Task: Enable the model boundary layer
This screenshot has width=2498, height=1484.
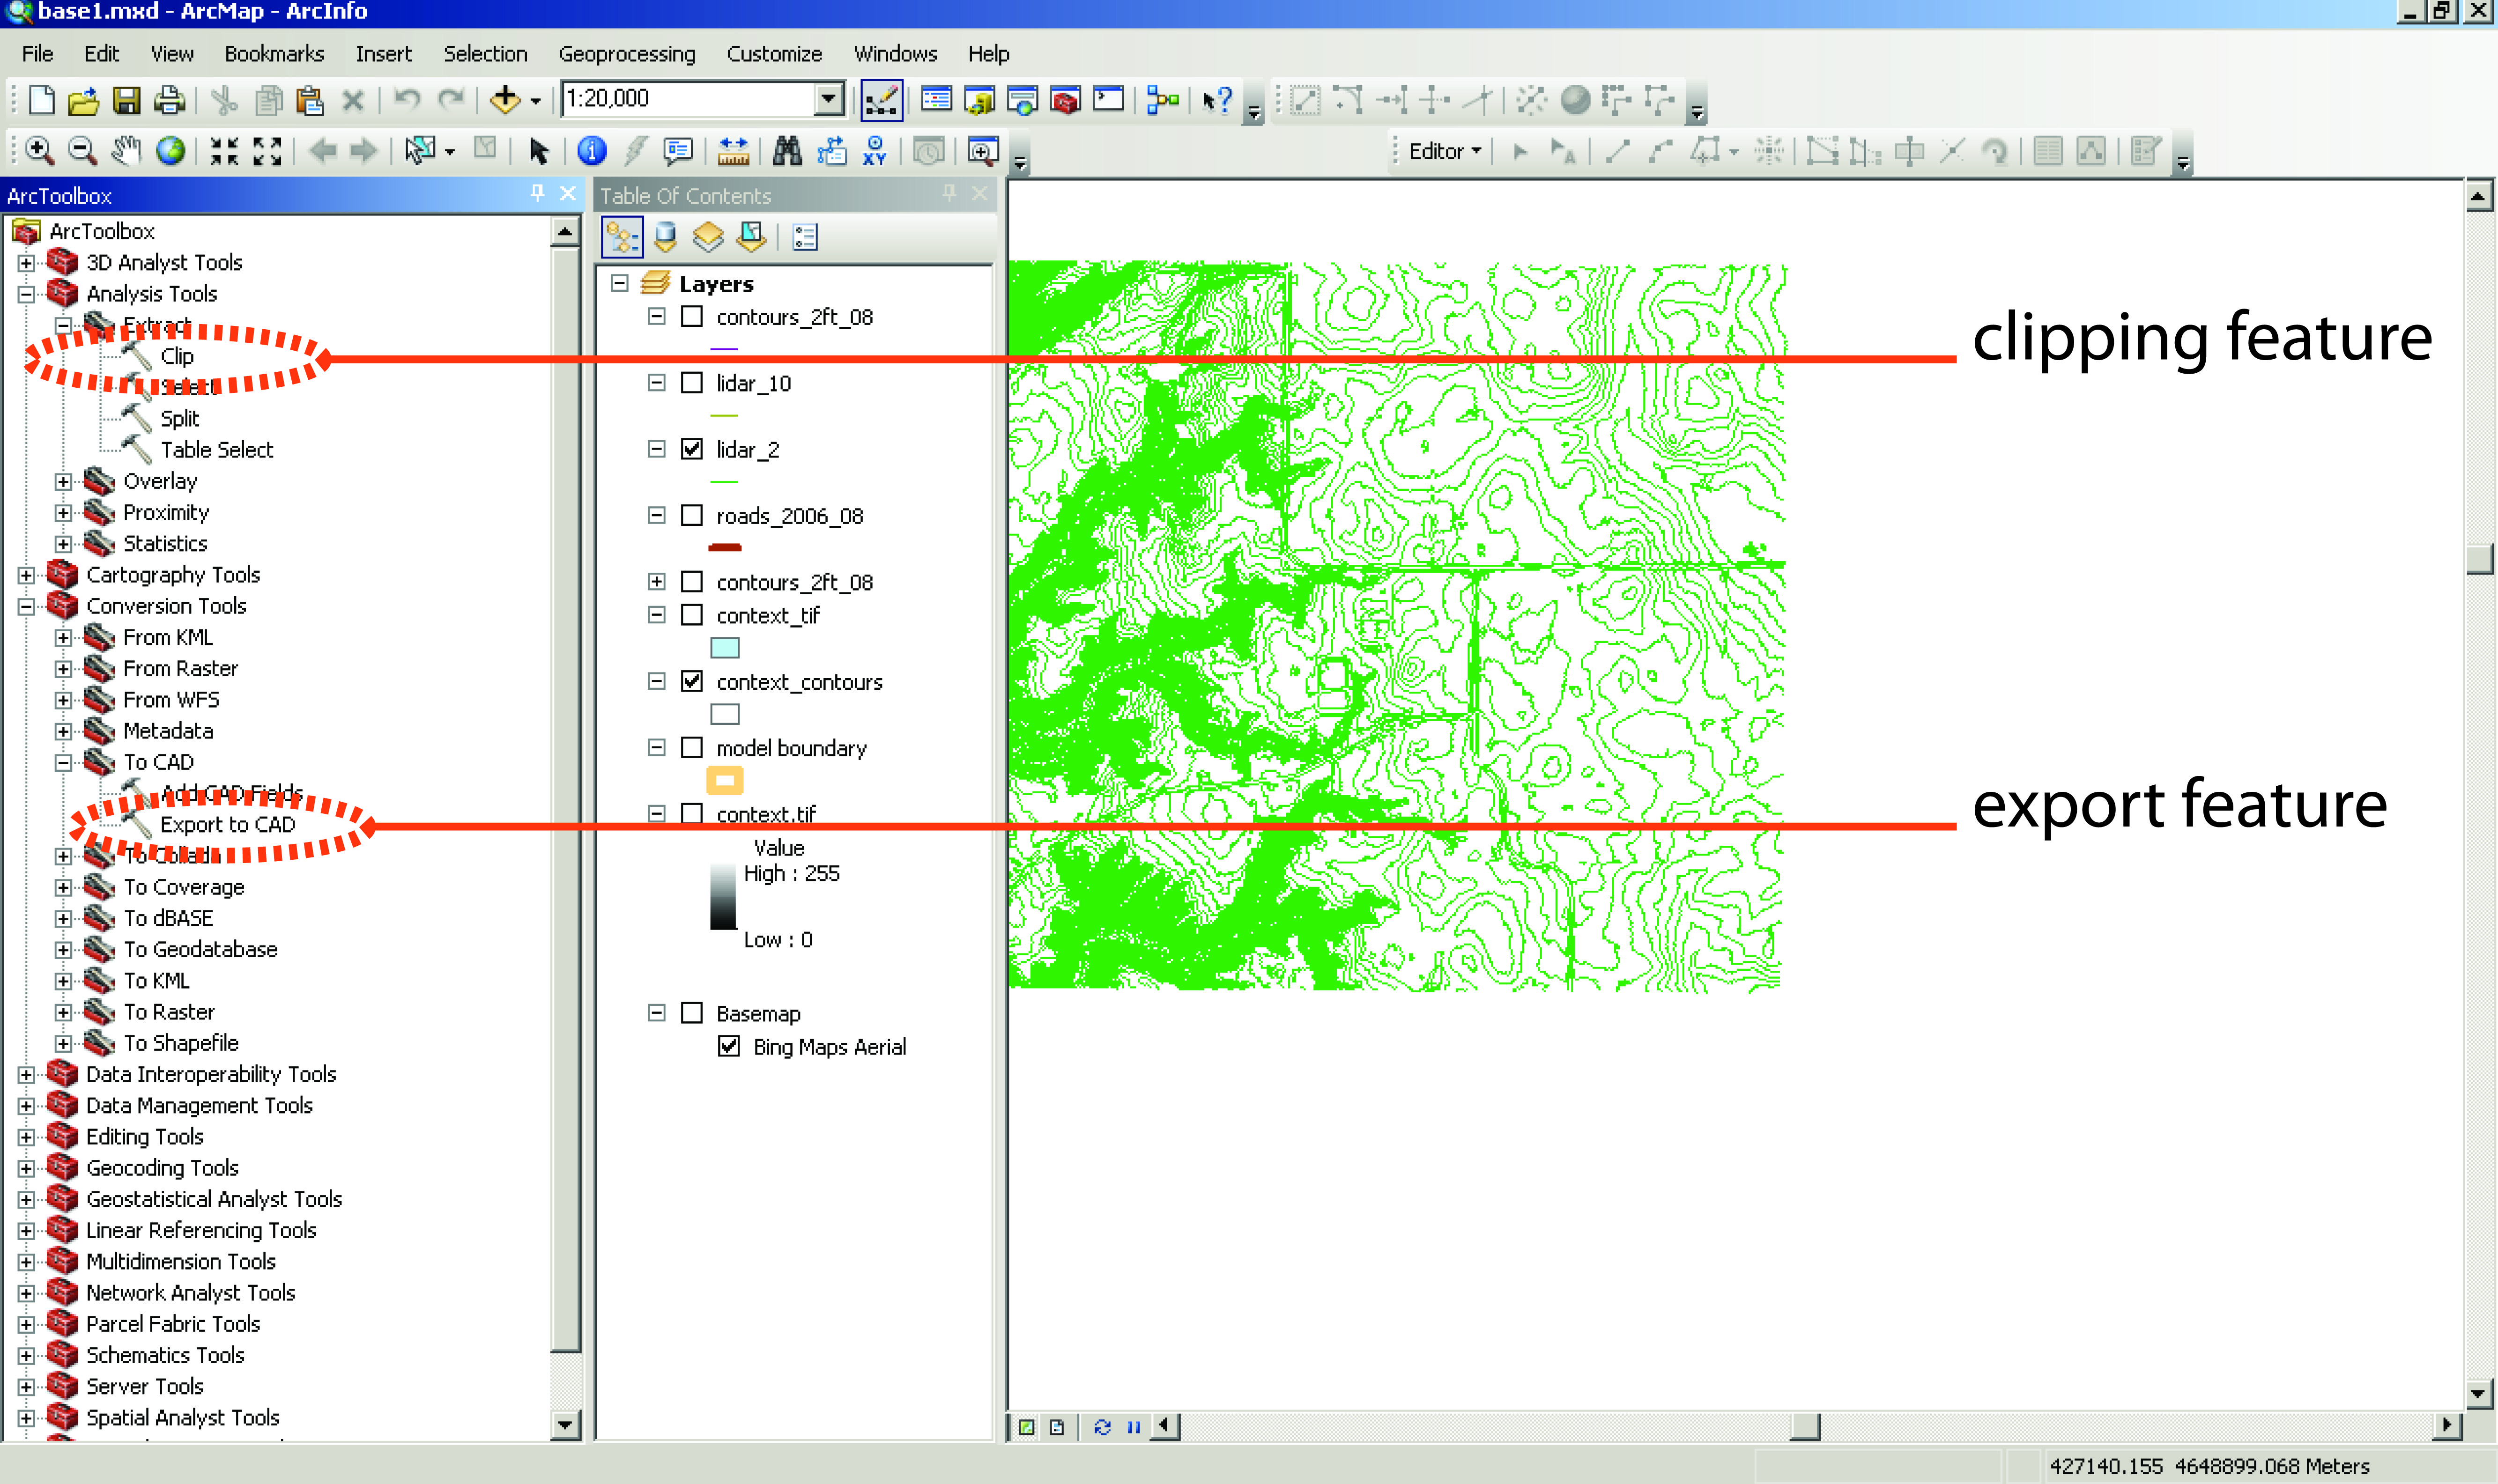Action: pos(692,748)
